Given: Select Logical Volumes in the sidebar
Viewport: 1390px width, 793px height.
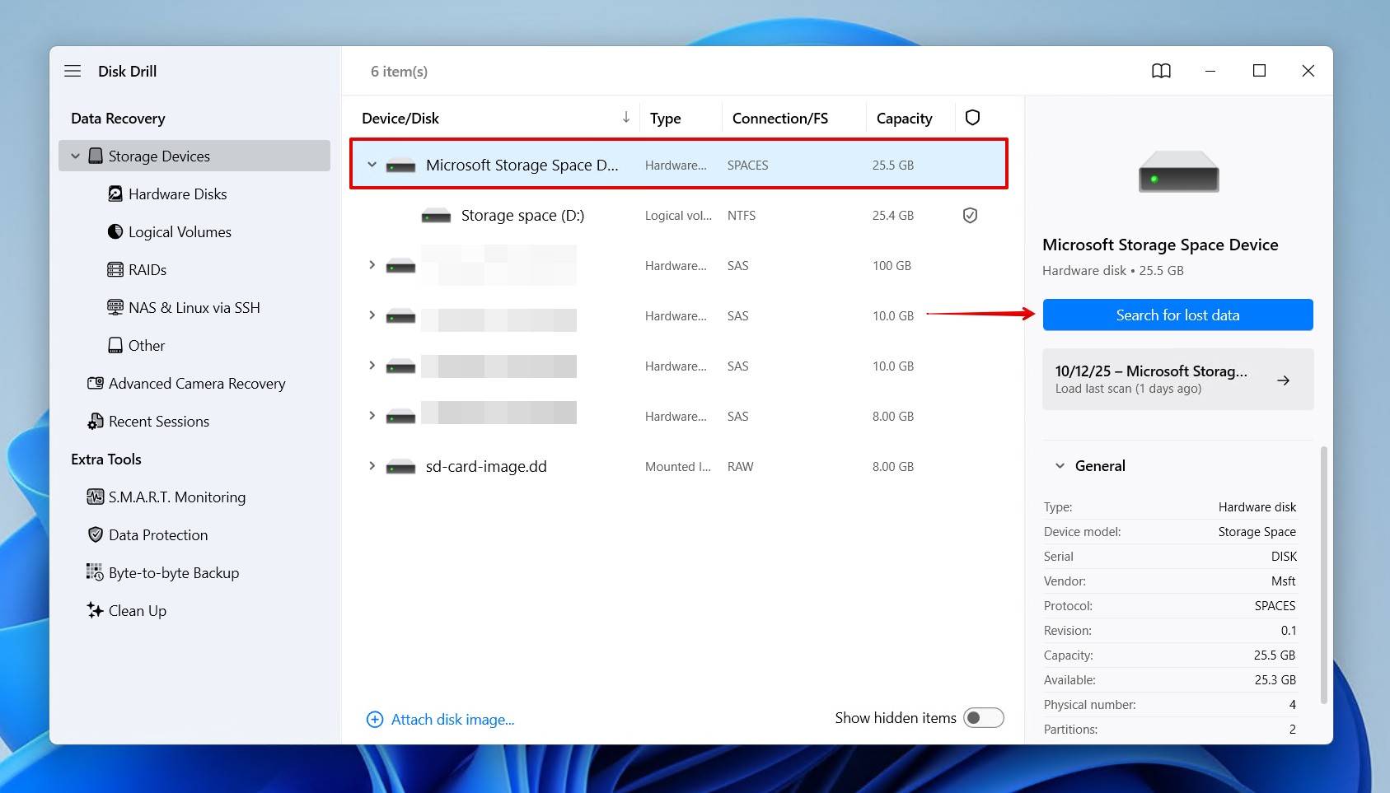Looking at the screenshot, I should 179,232.
